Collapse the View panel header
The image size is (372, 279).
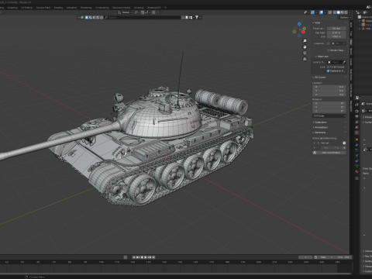(317, 22)
